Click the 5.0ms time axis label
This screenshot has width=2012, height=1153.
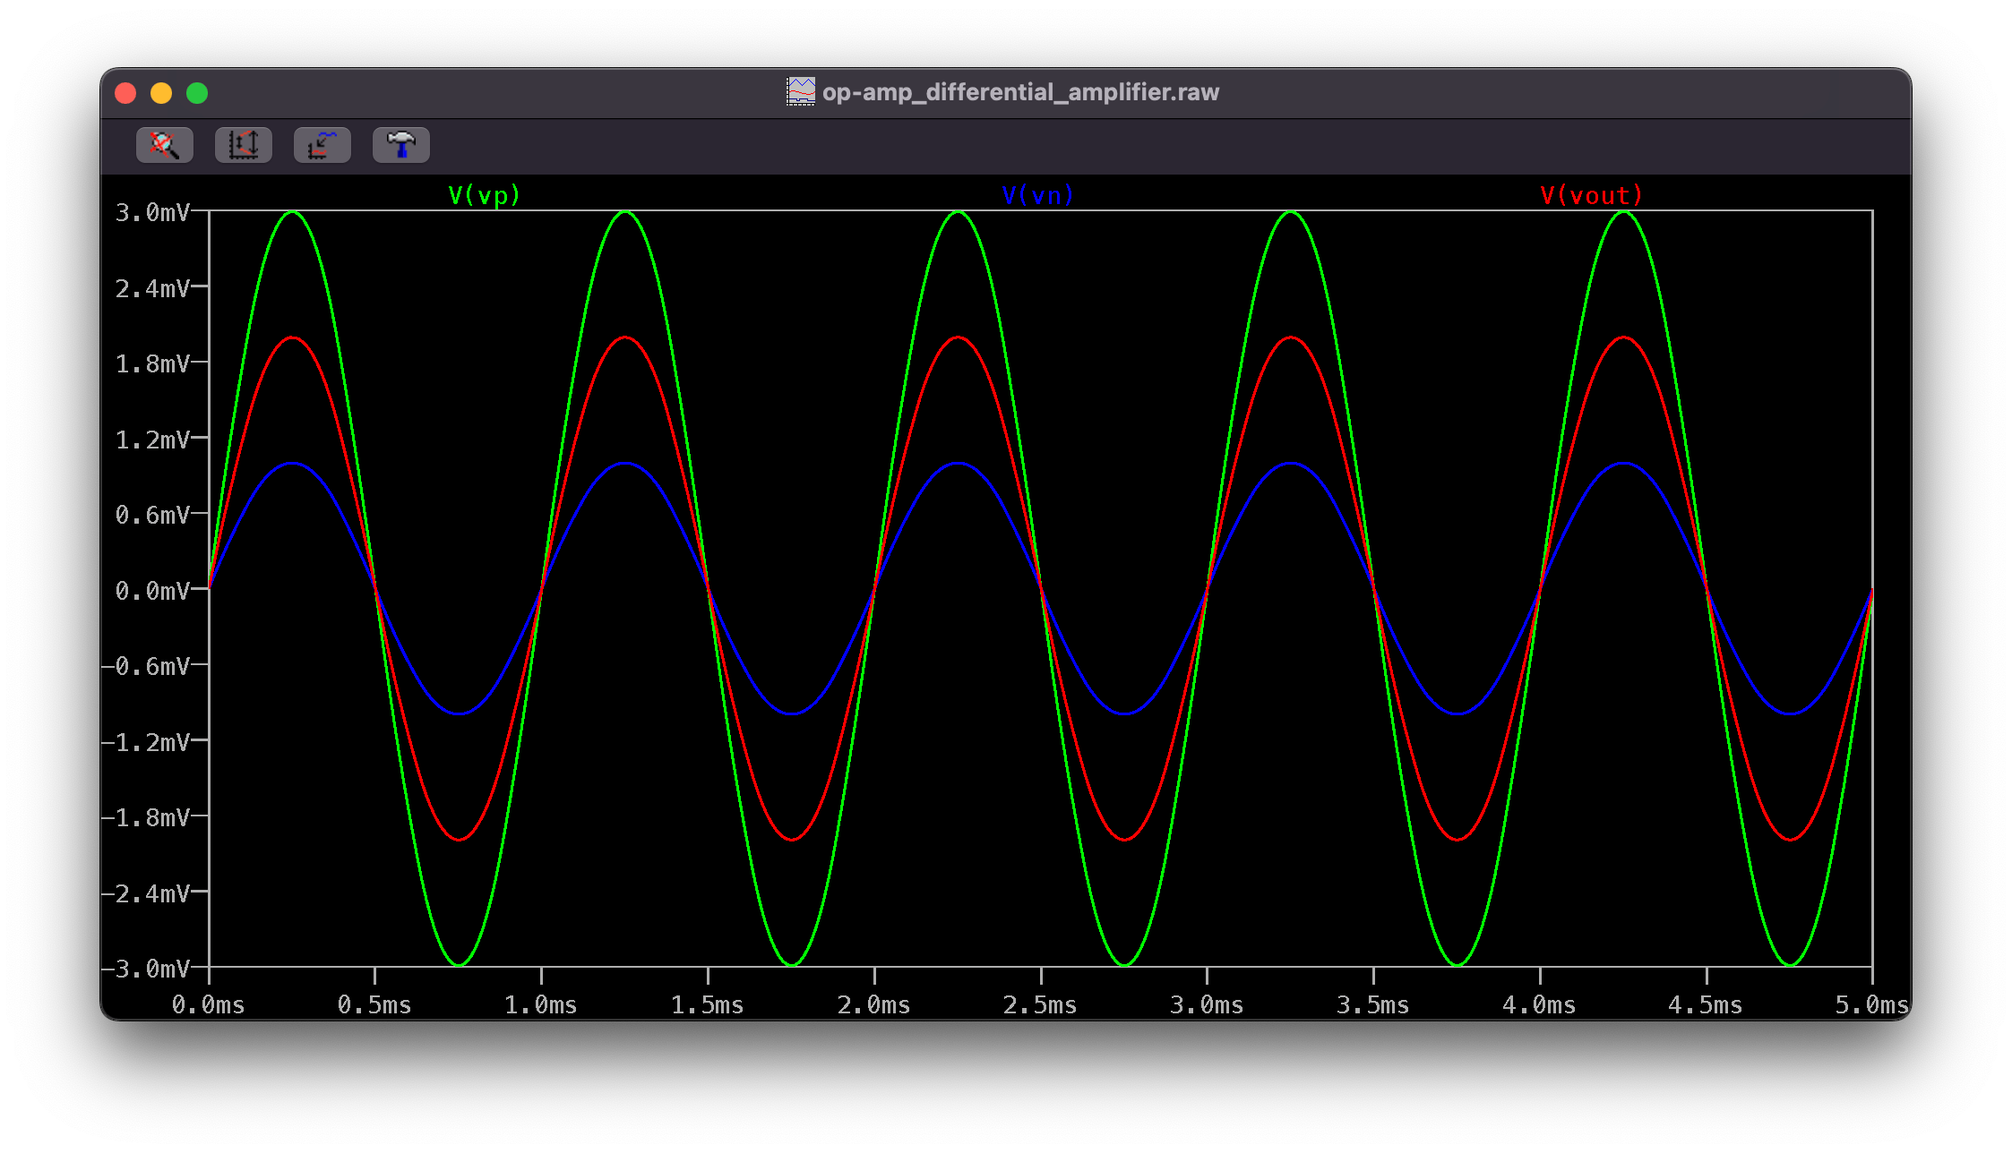(x=1871, y=1005)
